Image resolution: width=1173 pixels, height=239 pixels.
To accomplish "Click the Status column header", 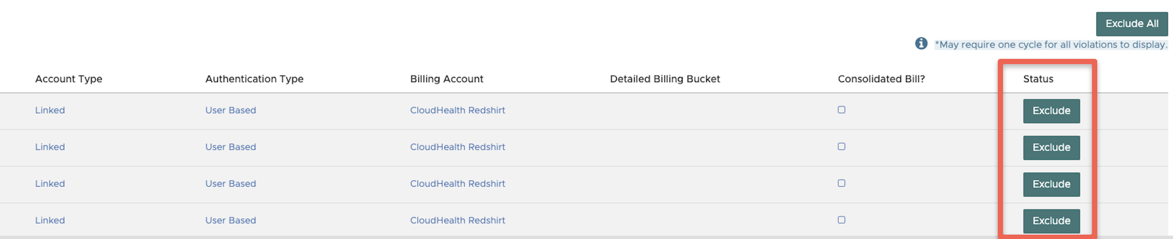I will pos(1038,79).
